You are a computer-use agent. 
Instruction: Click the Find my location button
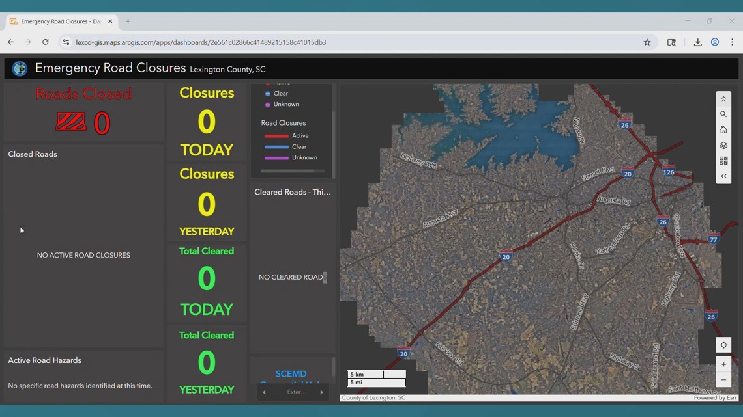(x=723, y=345)
